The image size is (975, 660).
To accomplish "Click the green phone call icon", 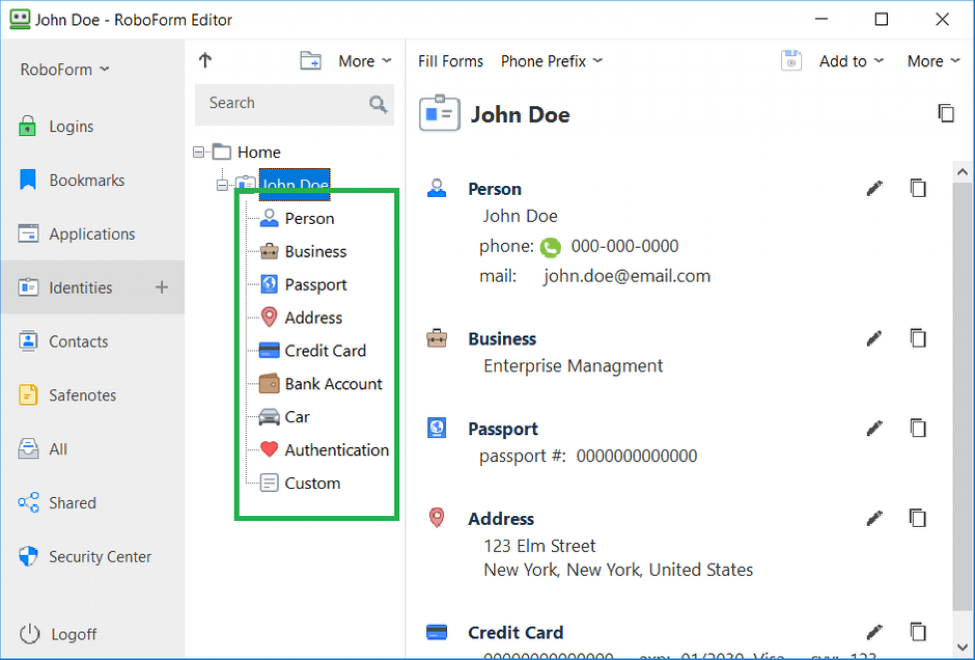I will pyautogui.click(x=551, y=247).
